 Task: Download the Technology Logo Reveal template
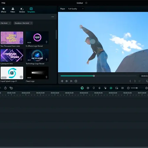click(46, 59)
